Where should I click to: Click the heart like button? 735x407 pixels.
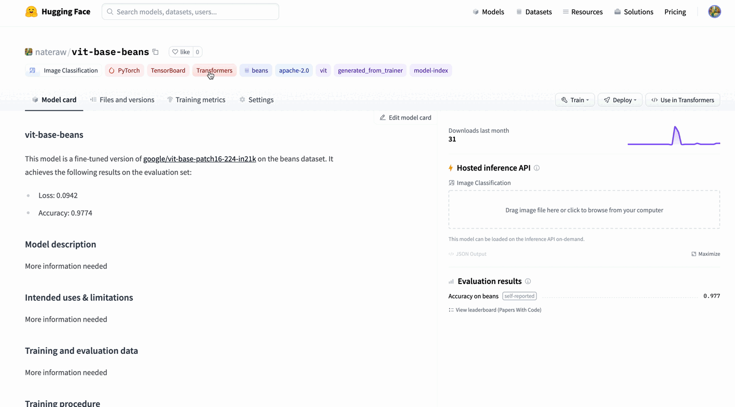181,52
